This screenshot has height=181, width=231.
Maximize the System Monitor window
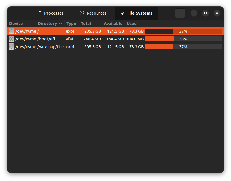[205, 13]
